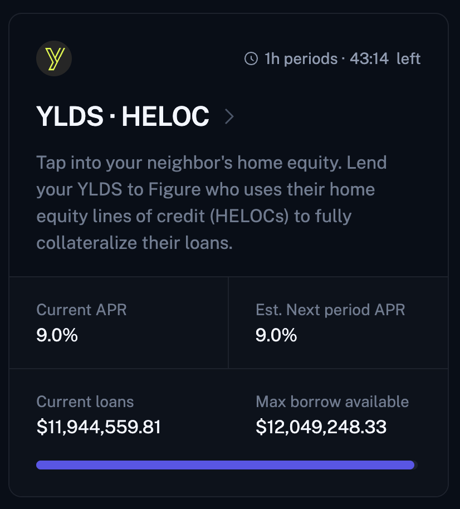The height and width of the screenshot is (509, 460).
Task: Click the unfilled end of utilization bar
Action: (x=416, y=465)
